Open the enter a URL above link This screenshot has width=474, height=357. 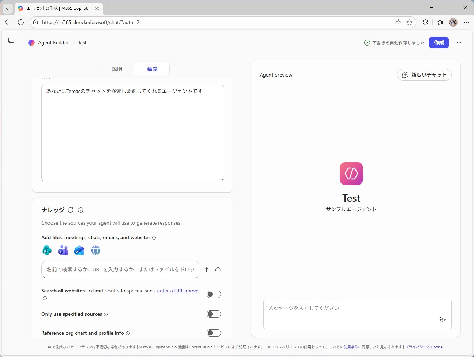pos(178,291)
